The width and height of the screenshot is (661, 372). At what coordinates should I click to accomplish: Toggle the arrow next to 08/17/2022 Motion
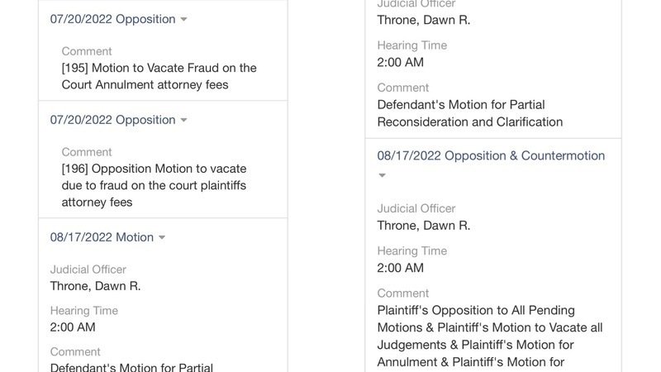(162, 237)
